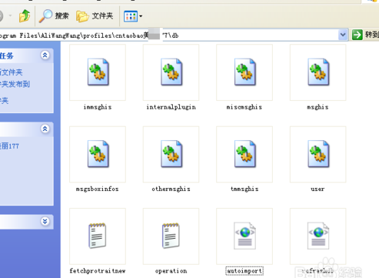Viewport: 379px width, 278px height.
Task: Select the miscmsghis file icon
Action: (x=244, y=72)
